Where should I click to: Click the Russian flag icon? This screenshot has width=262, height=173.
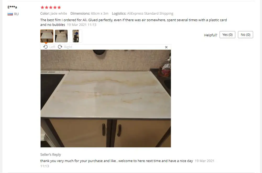10,14
